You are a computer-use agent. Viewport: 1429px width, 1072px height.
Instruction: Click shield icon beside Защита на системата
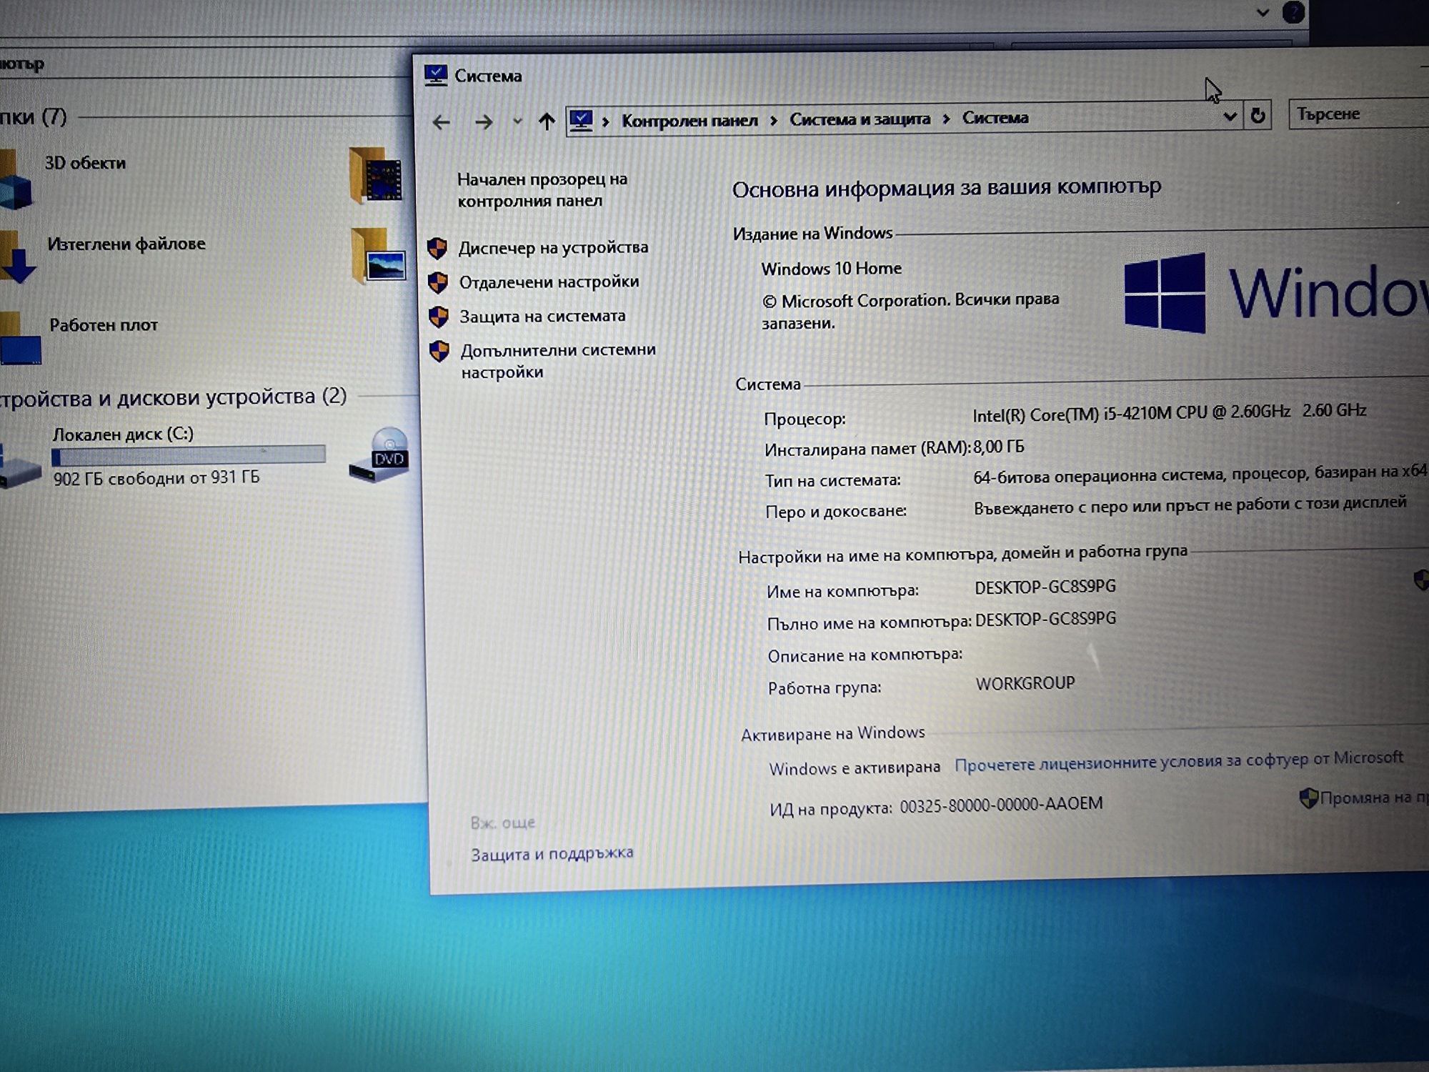coord(439,317)
